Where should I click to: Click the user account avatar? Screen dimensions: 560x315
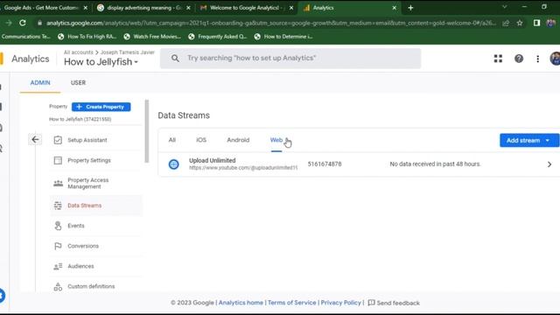pyautogui.click(x=555, y=59)
